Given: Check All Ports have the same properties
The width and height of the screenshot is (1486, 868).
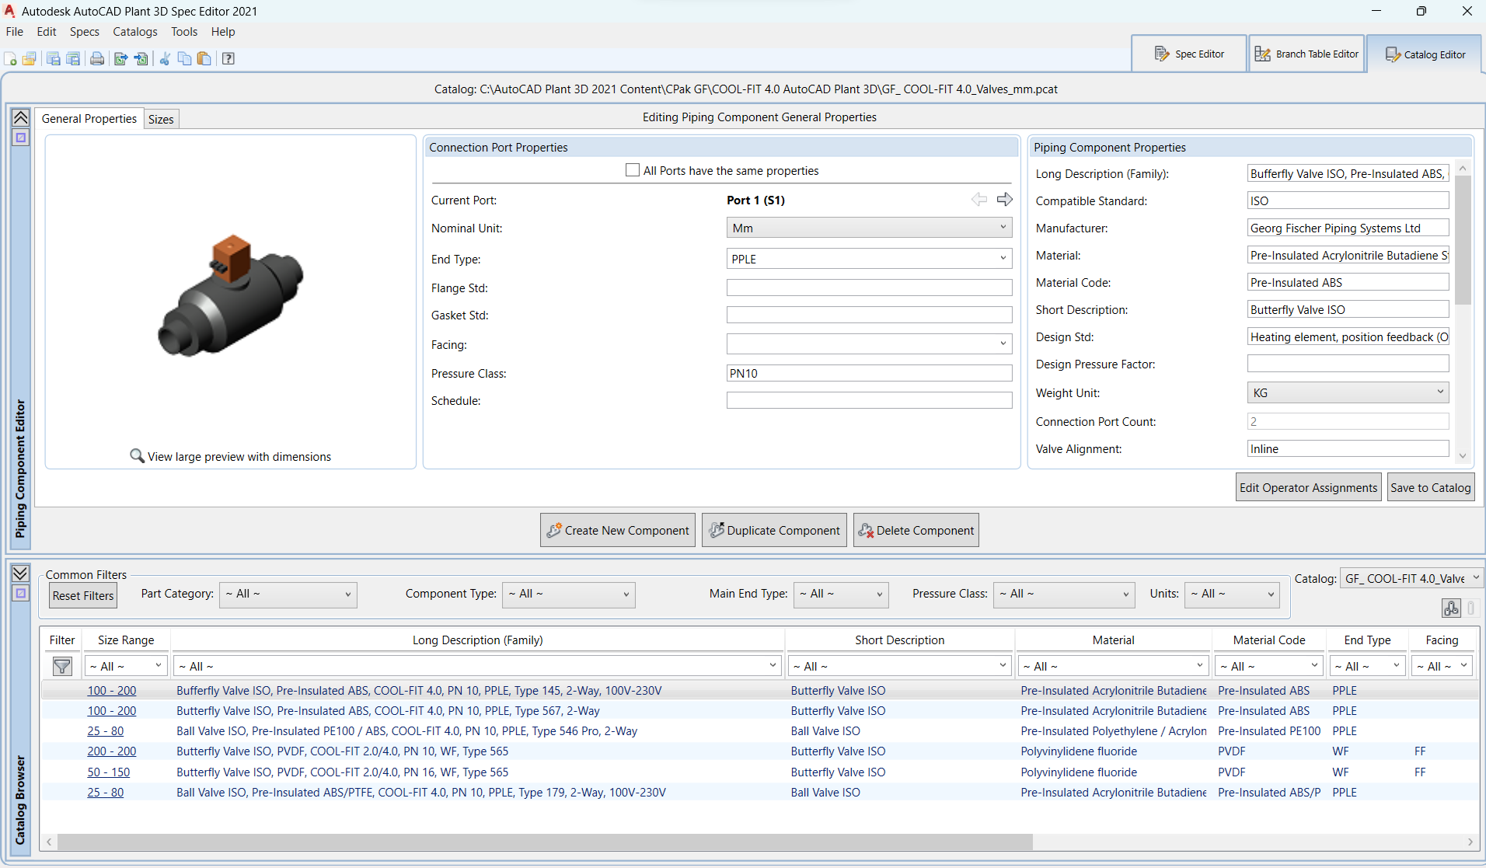Looking at the screenshot, I should coord(633,170).
